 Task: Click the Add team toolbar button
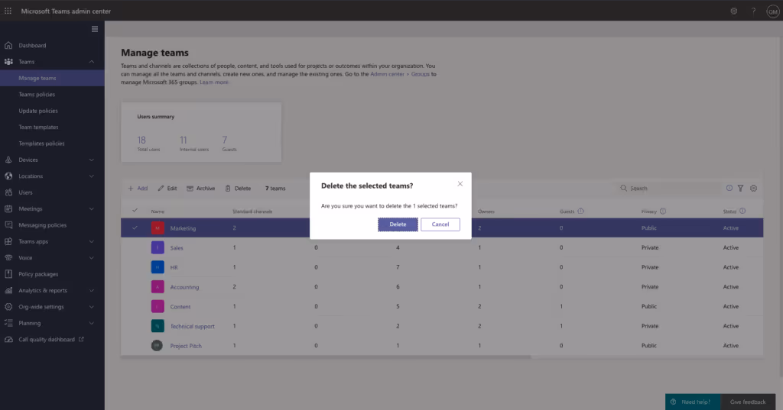point(138,188)
